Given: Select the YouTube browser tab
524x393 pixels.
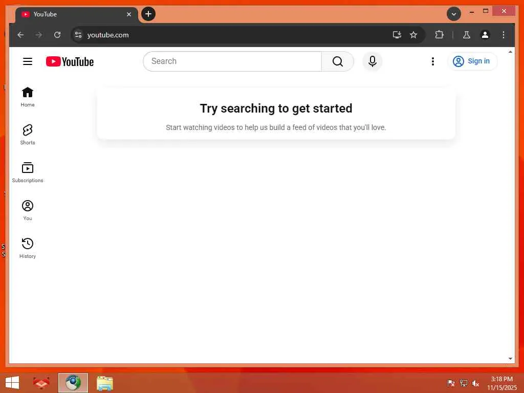Looking at the screenshot, I should click(x=76, y=14).
